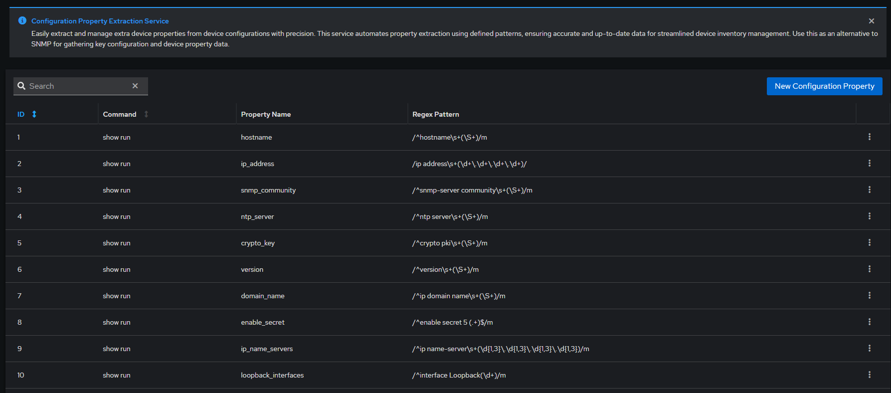Open the actions menu for the version row

pos(870,269)
